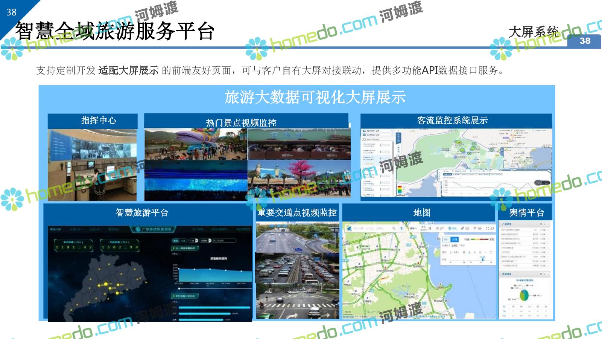Viewport: 602px width, 339px height.
Task: Click the blue traffic layer icon in map toolbar
Action: pyautogui.click(x=450, y=228)
